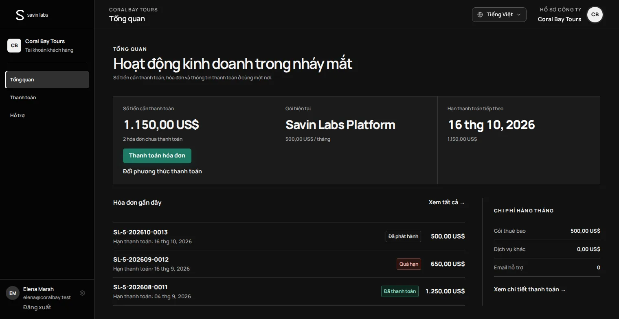The height and width of the screenshot is (319, 619).
Task: Click the 16 thg 10, 2026 due date heading
Action: coord(492,125)
